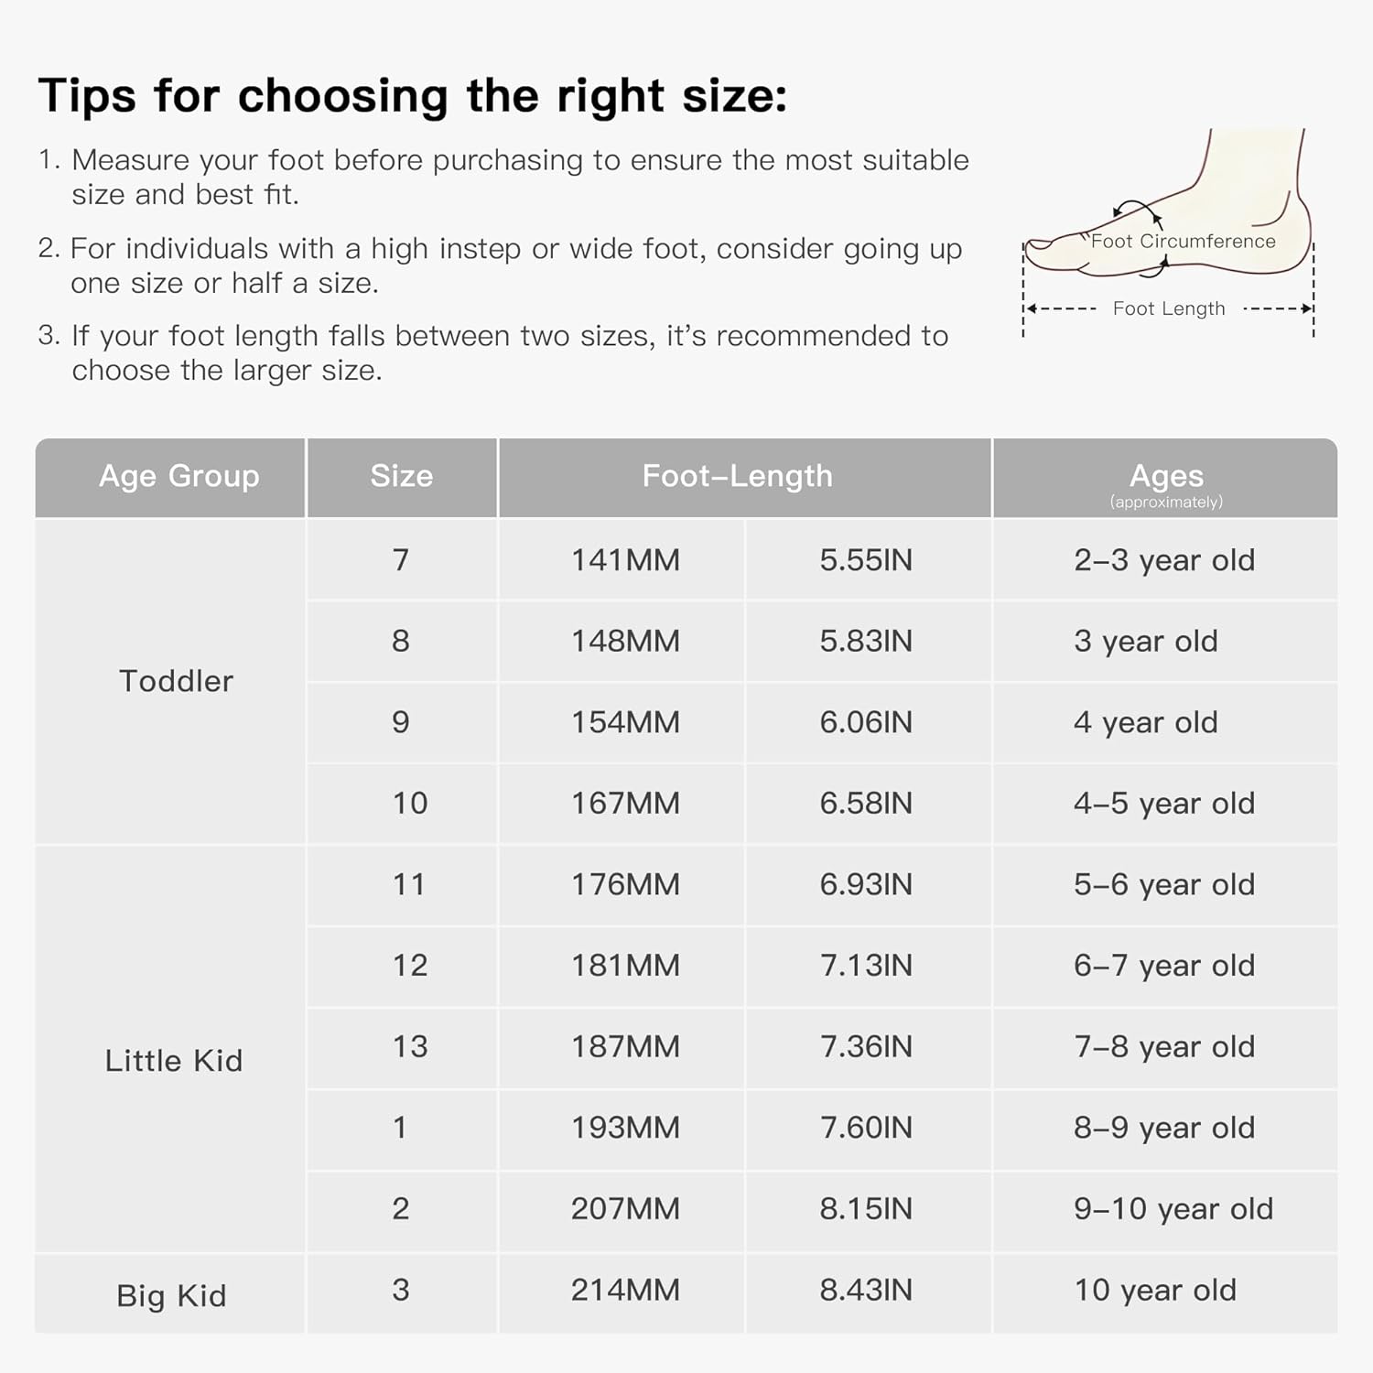Image resolution: width=1373 pixels, height=1373 pixels.
Task: Click the Age Group column header
Action: (170, 478)
